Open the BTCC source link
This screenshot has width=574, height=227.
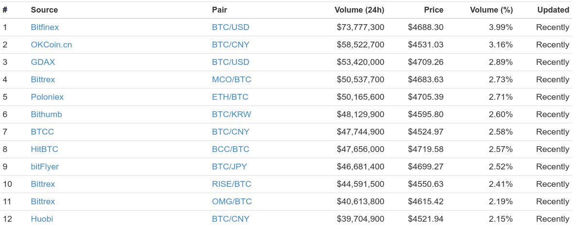(42, 132)
